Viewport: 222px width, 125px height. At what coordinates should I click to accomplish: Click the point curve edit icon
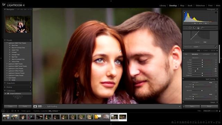pyautogui.click(x=216, y=47)
